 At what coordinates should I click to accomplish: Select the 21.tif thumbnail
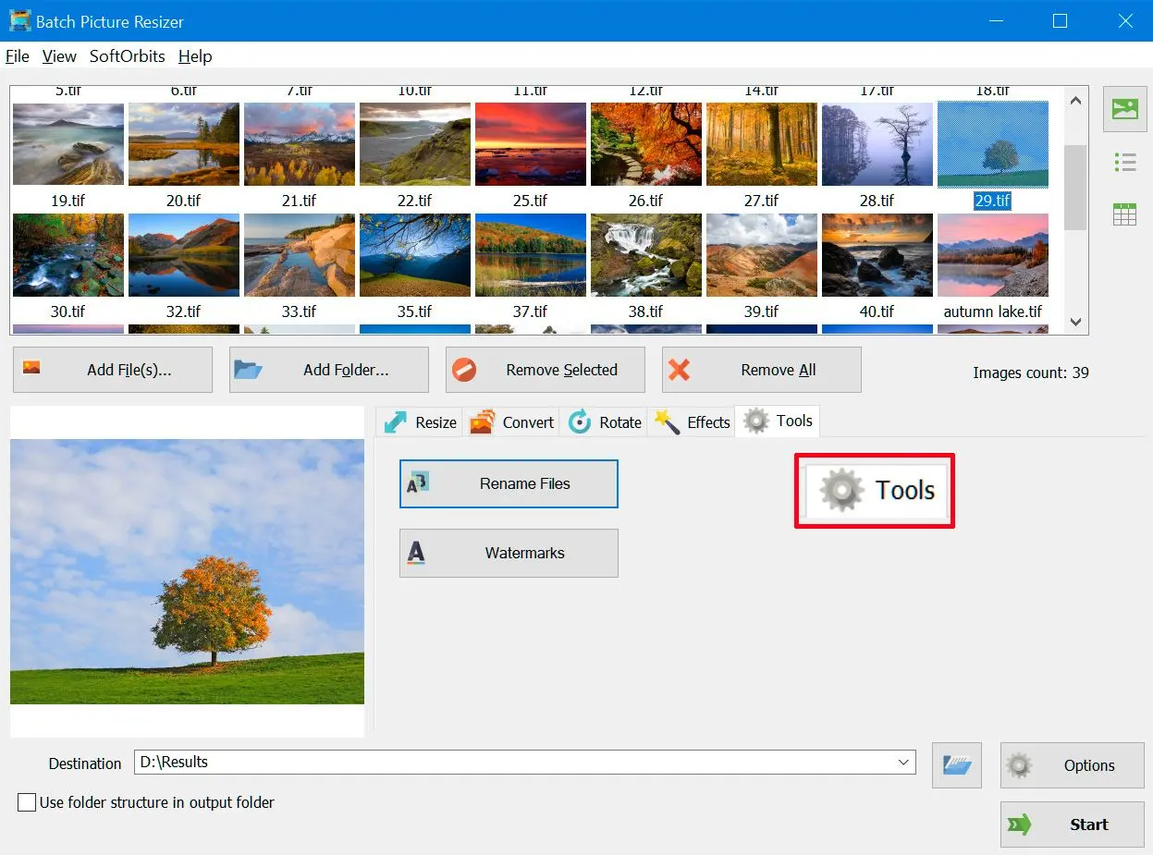[300, 255]
